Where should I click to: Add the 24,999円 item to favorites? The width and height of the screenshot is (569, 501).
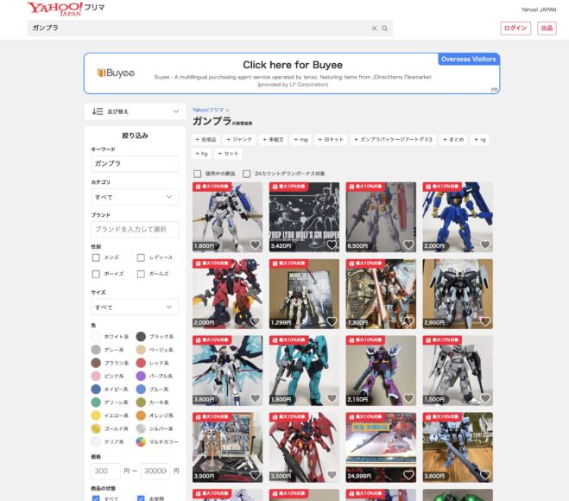(x=408, y=475)
